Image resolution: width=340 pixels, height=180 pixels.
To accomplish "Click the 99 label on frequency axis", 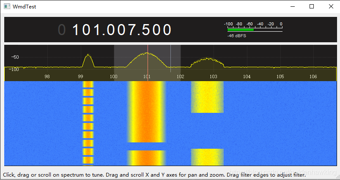I will (80, 76).
